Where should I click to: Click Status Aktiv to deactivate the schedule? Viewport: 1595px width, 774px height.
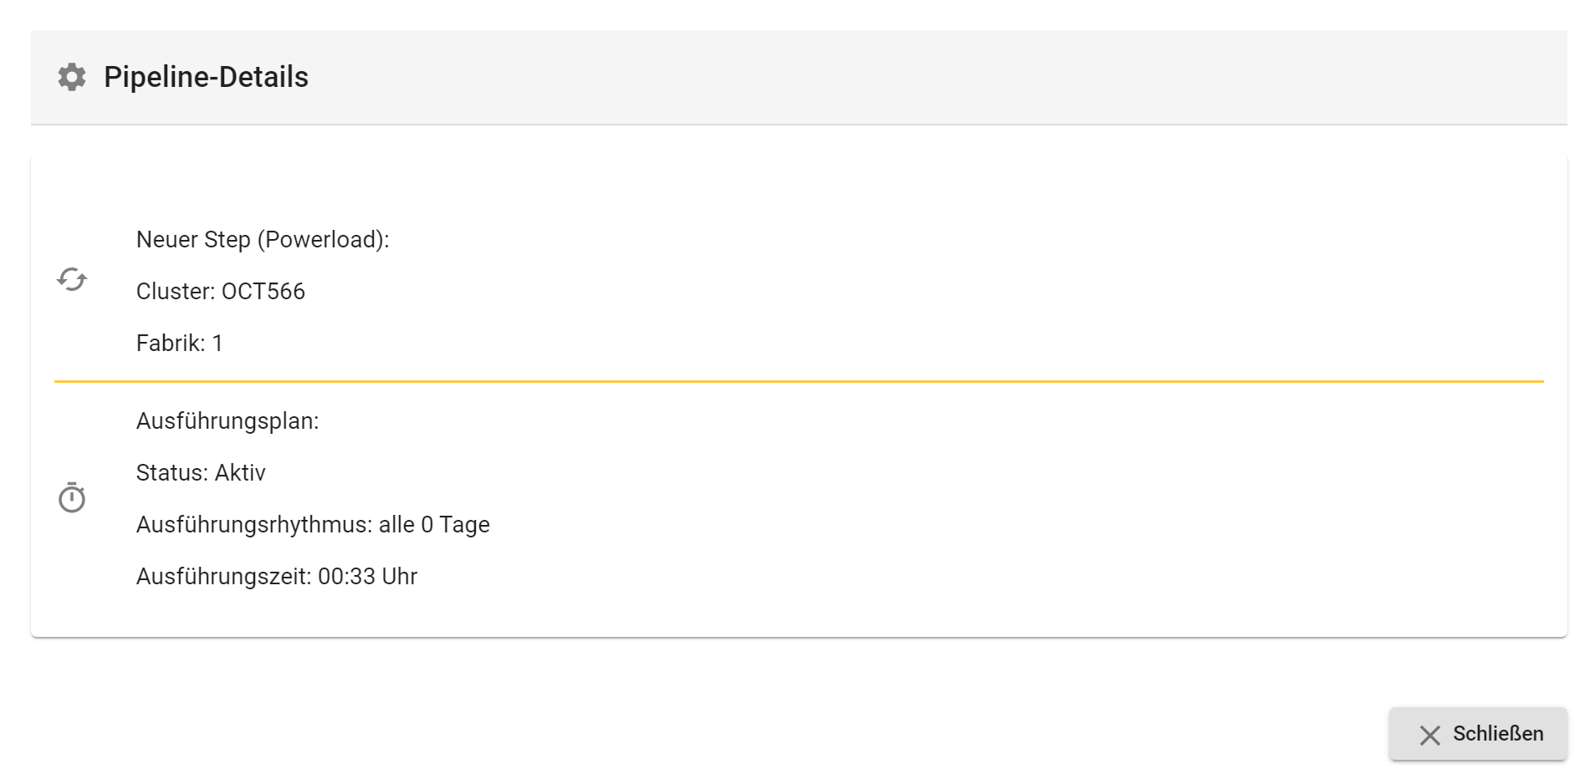click(x=201, y=472)
